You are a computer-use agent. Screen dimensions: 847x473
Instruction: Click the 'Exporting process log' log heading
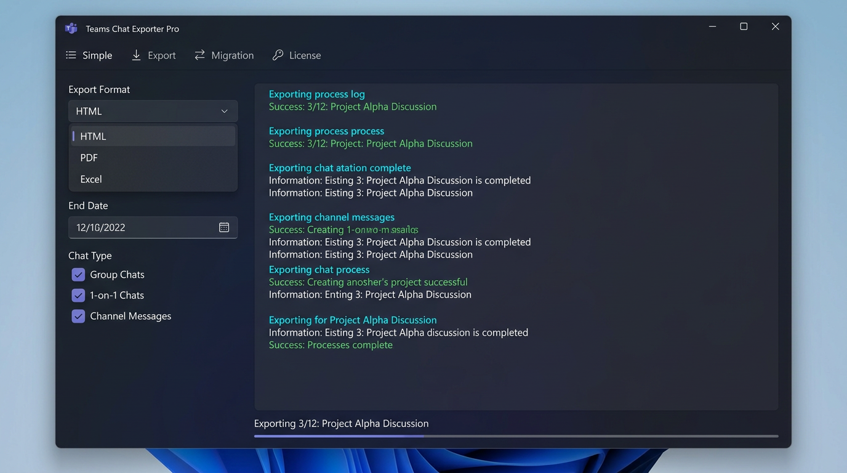point(317,94)
